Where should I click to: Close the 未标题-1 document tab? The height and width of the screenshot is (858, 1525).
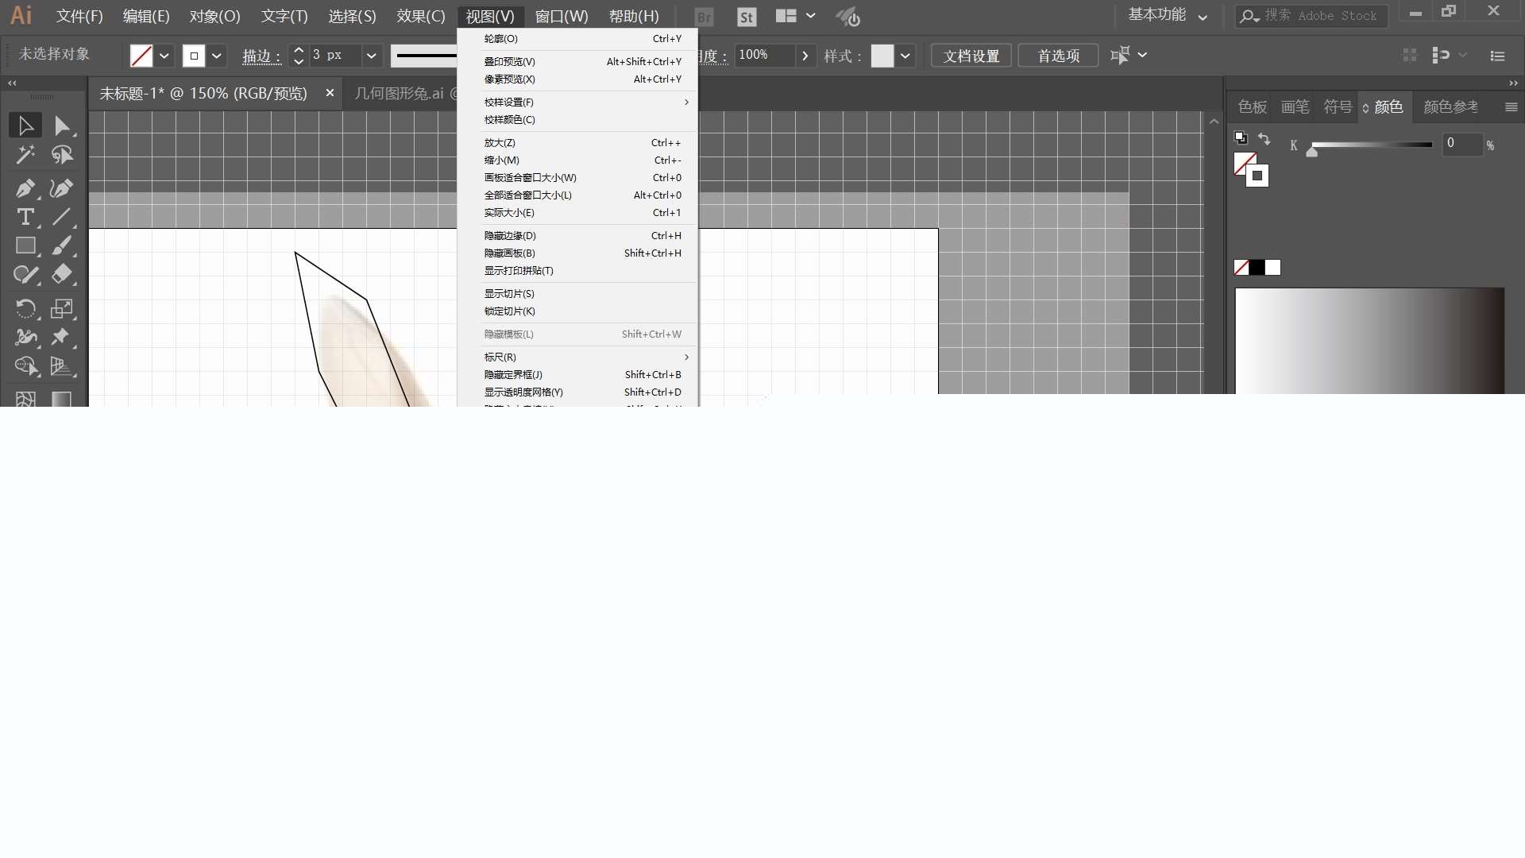(x=330, y=93)
